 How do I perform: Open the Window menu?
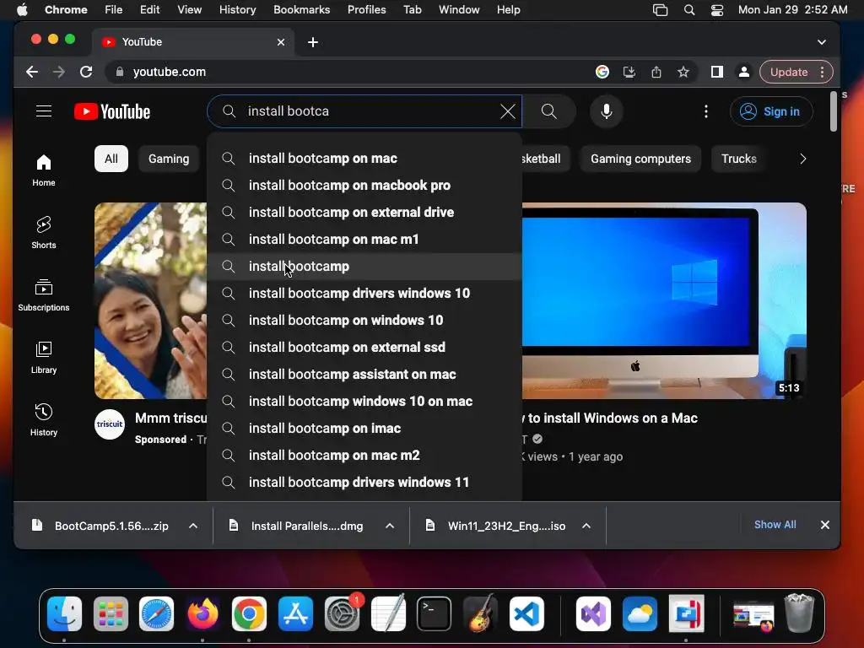coord(459,10)
